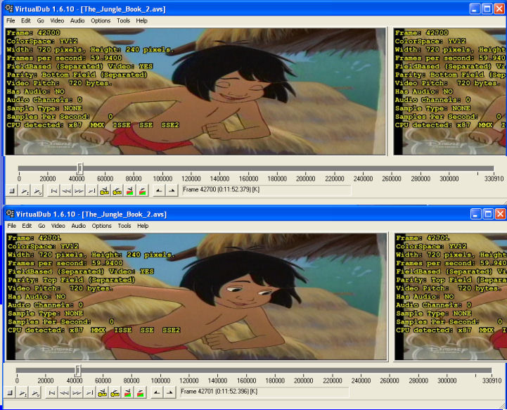Image resolution: width=507 pixels, height=410 pixels.
Task: Scan to previous scene in bottom window
Action: pos(128,392)
